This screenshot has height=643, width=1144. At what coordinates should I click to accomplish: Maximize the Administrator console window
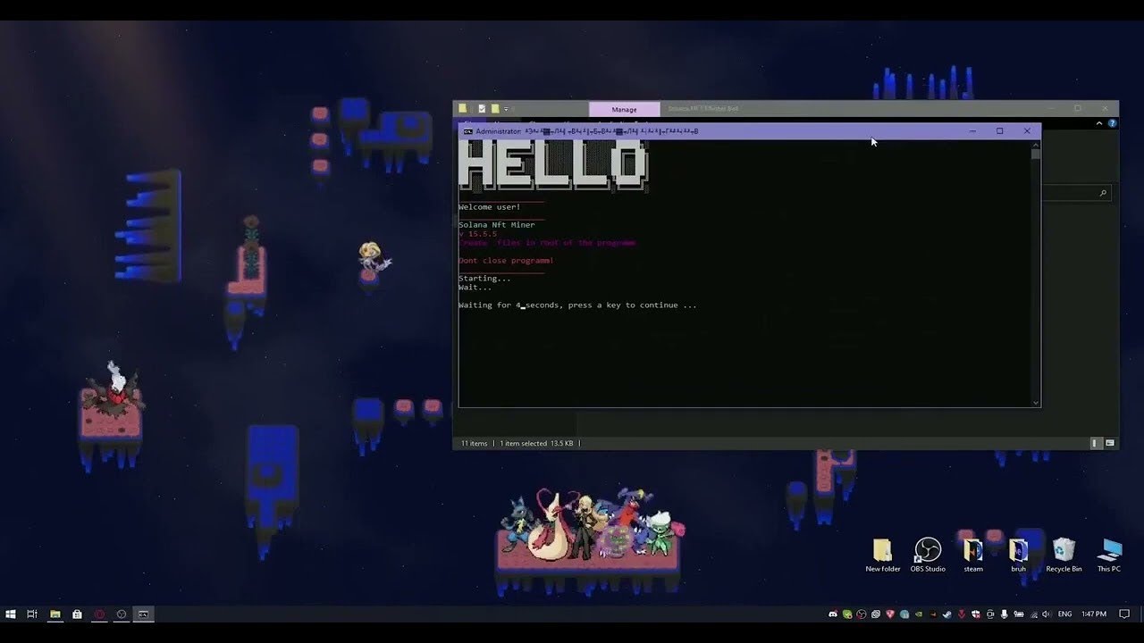coord(999,131)
